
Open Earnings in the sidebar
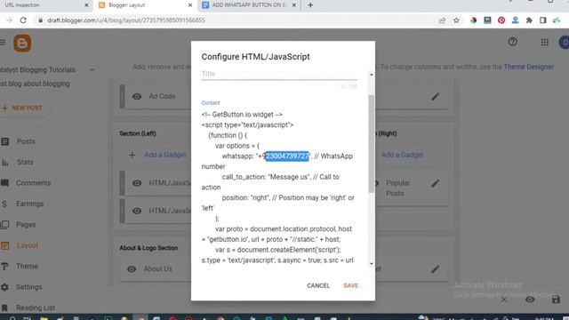29,204
